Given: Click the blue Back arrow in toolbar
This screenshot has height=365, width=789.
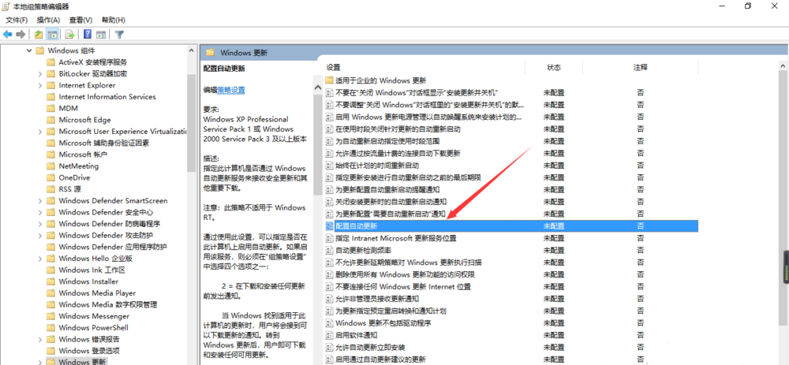Looking at the screenshot, I should coord(8,34).
